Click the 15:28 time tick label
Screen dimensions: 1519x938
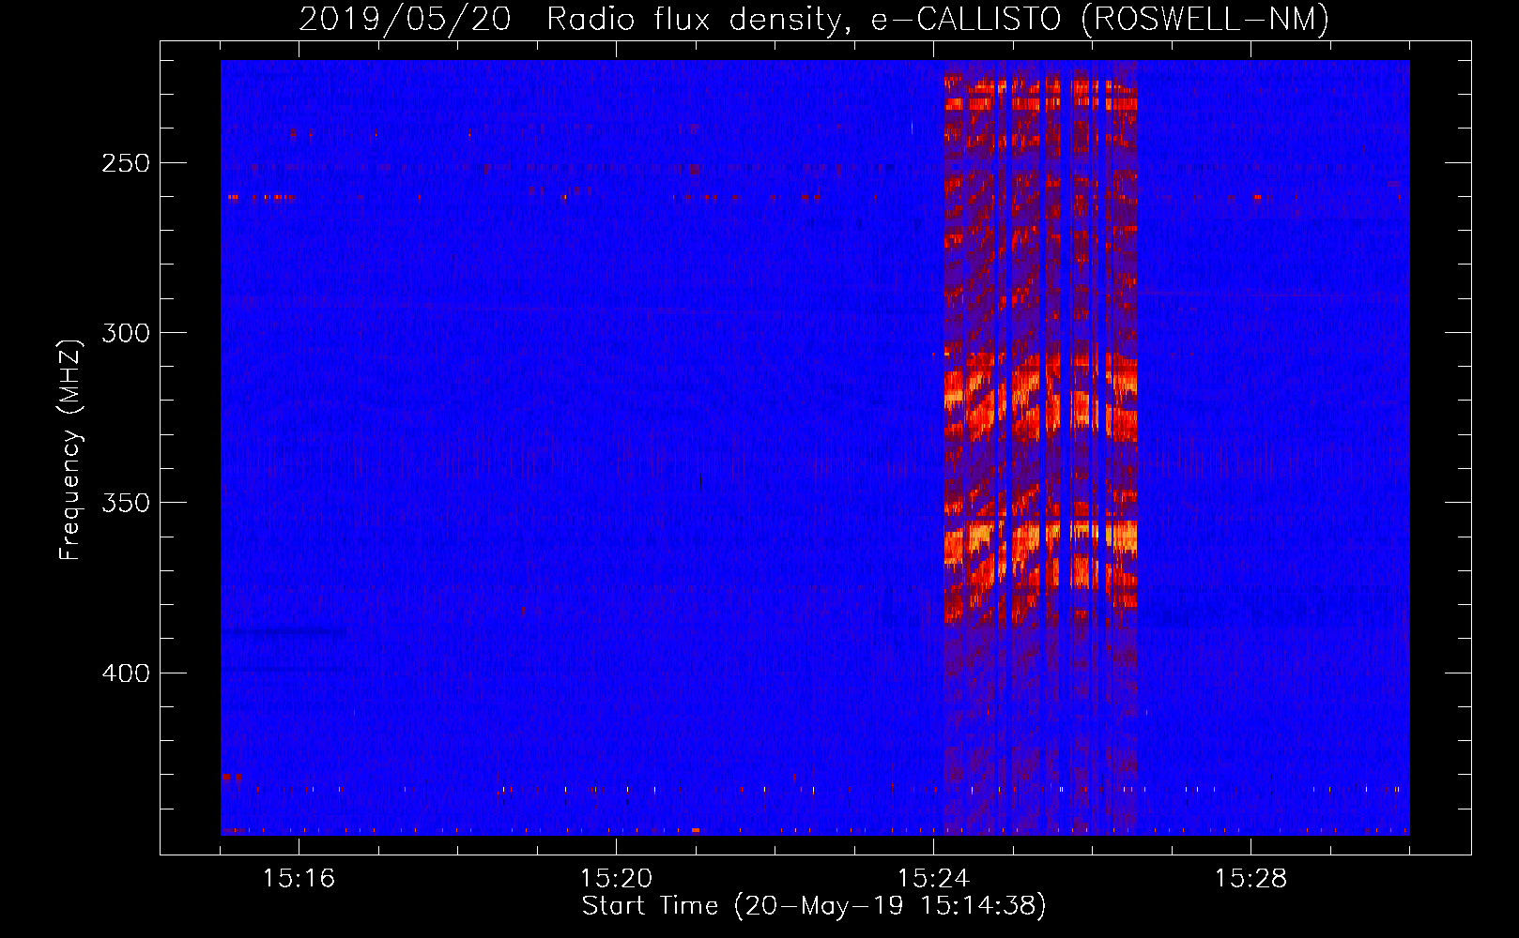tap(1250, 878)
